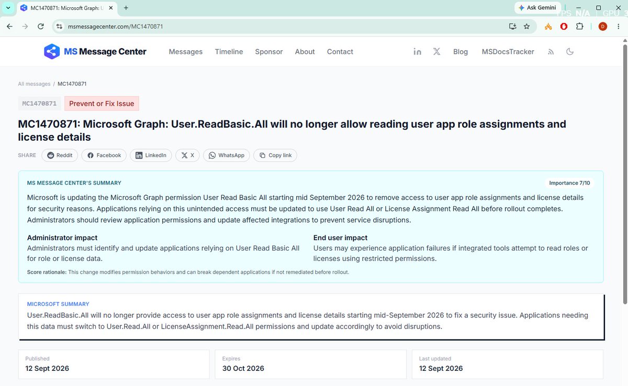Toggle dark mode with the moon icon
Image resolution: width=628 pixels, height=386 pixels.
570,51
